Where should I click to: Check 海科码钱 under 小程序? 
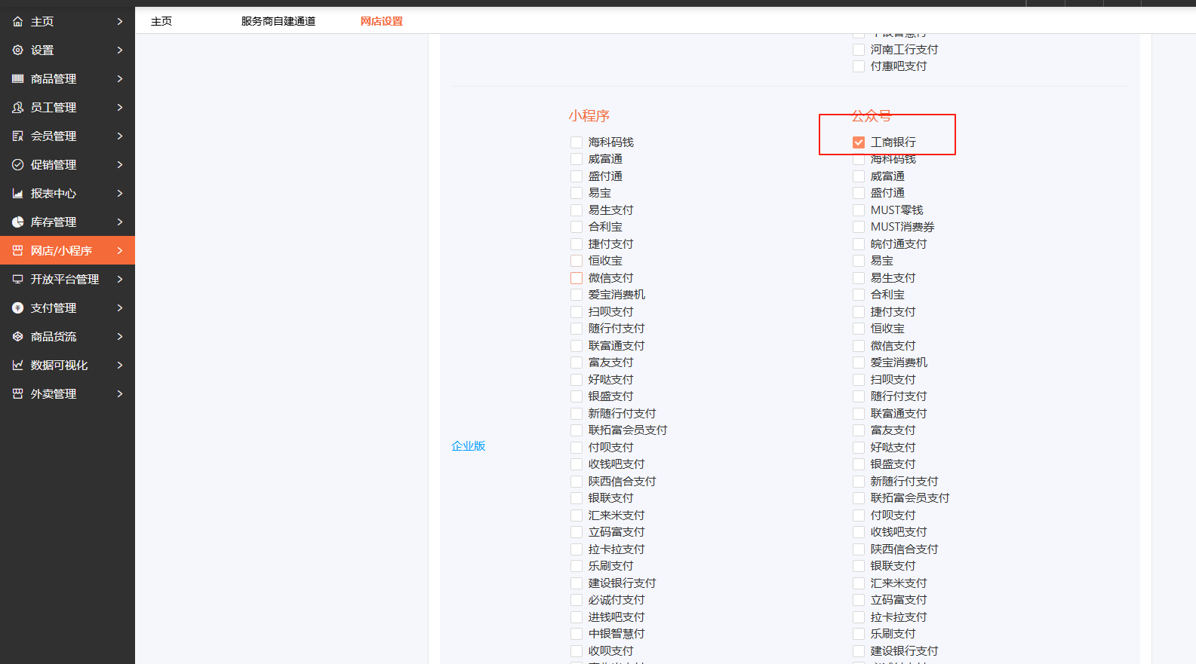click(576, 142)
